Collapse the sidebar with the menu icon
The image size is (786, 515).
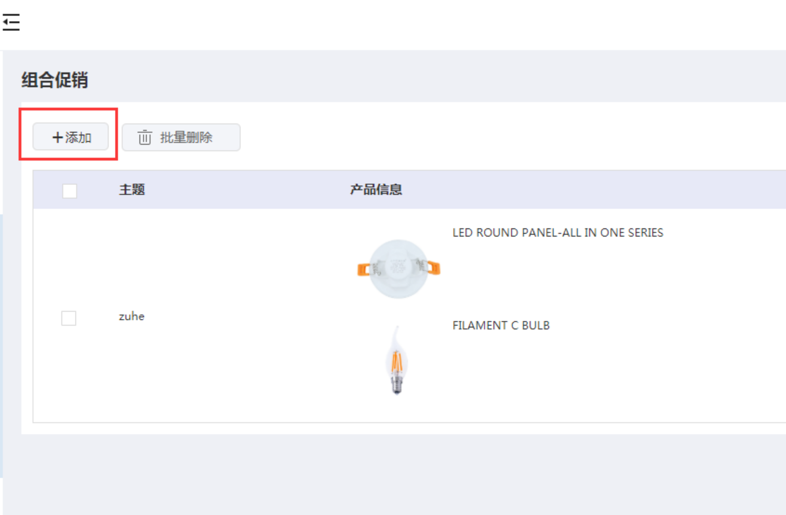[11, 22]
